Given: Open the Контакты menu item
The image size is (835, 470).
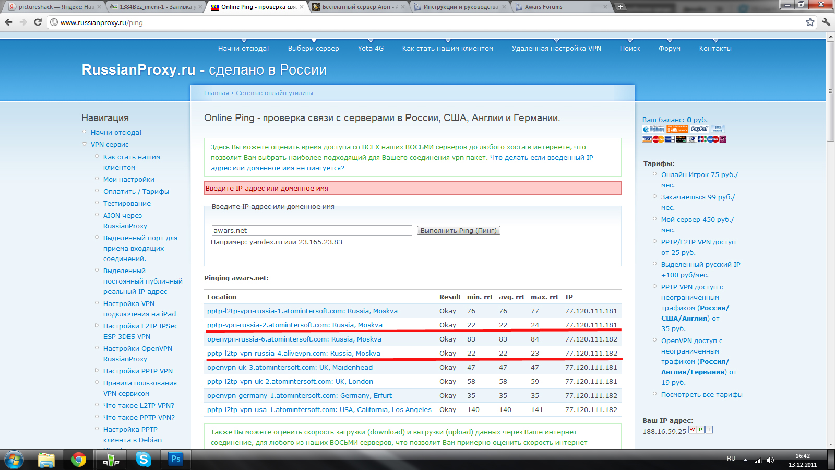Looking at the screenshot, I should pyautogui.click(x=715, y=48).
